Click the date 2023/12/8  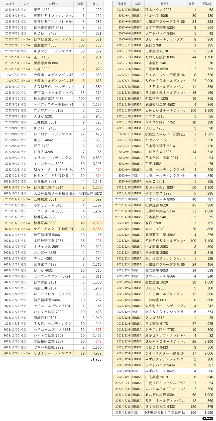click(x=12, y=324)
